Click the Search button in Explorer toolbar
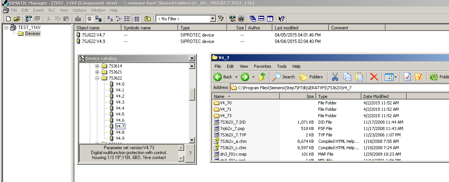Screen dimensions: 449x182 [284, 77]
